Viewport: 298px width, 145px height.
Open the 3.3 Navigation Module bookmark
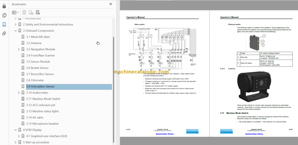point(40,49)
